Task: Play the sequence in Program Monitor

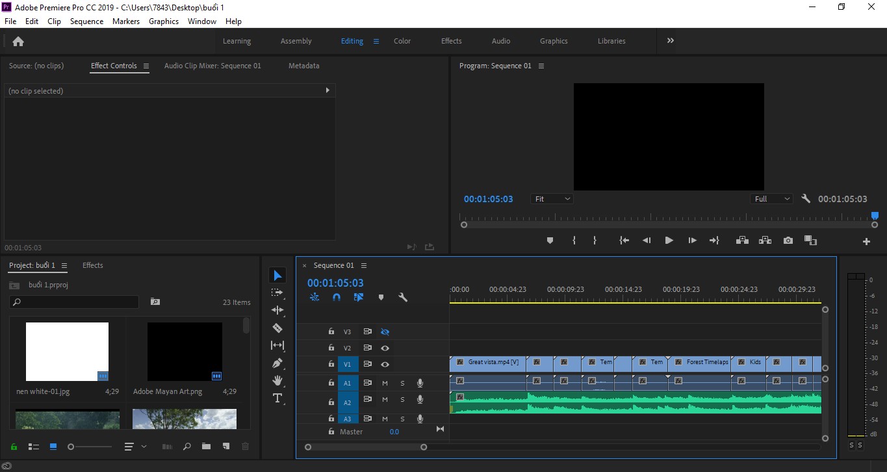Action: pos(669,241)
